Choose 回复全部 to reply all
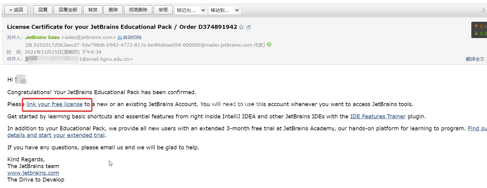The image size is (487, 188). click(x=68, y=10)
